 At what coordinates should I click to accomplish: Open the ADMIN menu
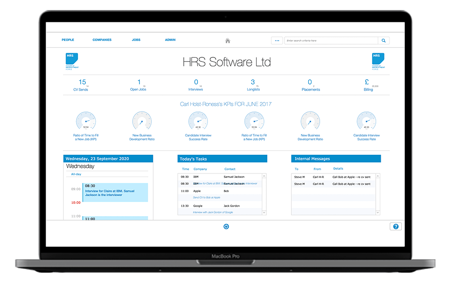170,40
